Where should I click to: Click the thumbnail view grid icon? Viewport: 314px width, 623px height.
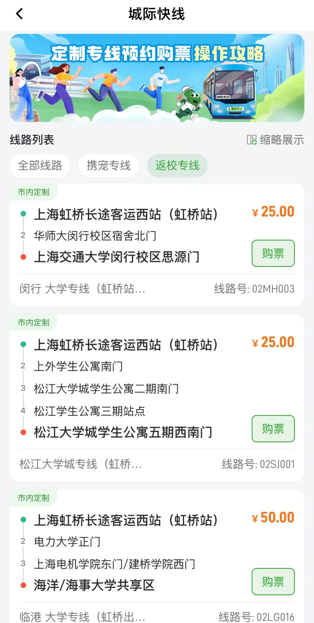pyautogui.click(x=251, y=140)
